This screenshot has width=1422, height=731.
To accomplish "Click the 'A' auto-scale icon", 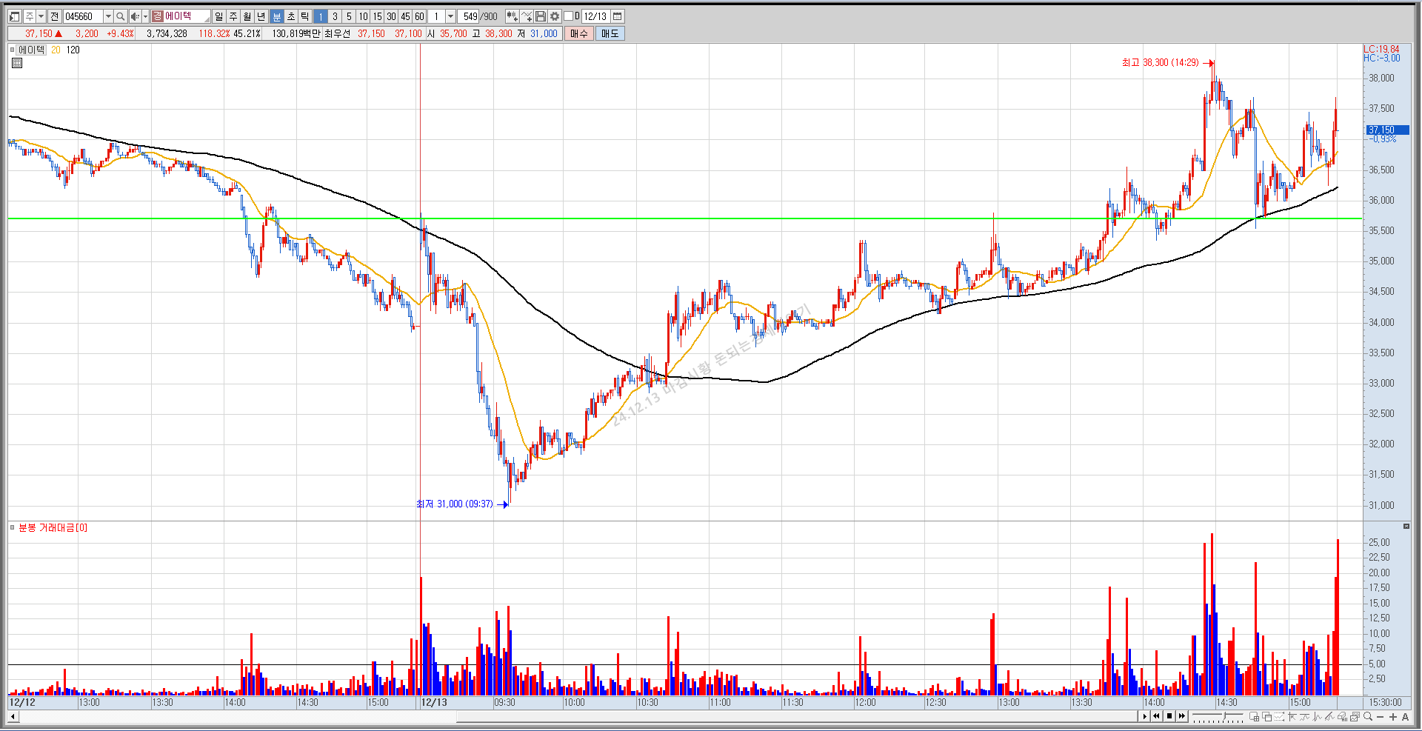I will (1405, 717).
